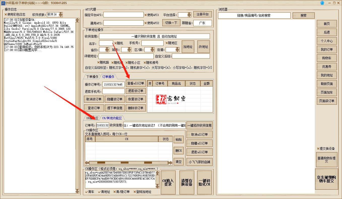This screenshot has width=342, height=199.
Task: Click the 提下单信息 button
Action: point(115,108)
